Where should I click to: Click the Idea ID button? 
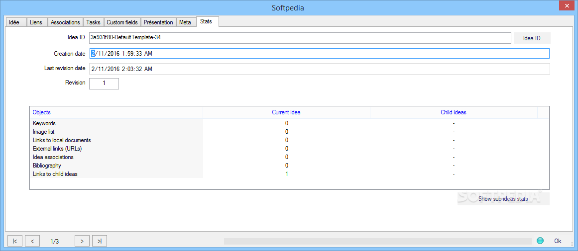click(x=532, y=38)
